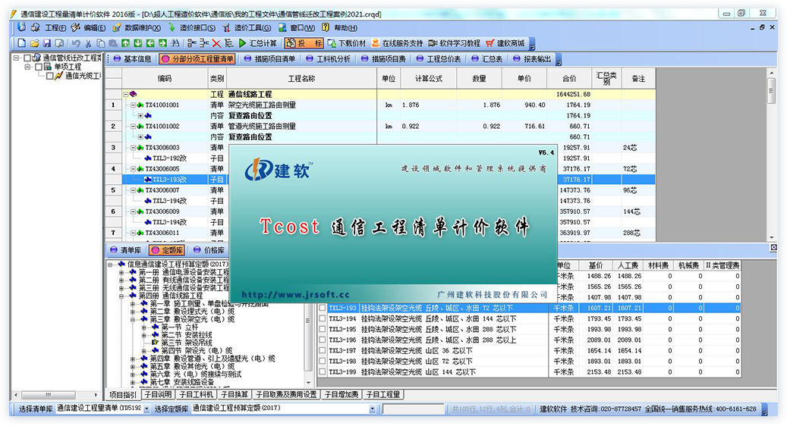The width and height of the screenshot is (787, 426).
Task: Select the 第四节 架设光(电)缆 tree item
Action: coord(197,351)
